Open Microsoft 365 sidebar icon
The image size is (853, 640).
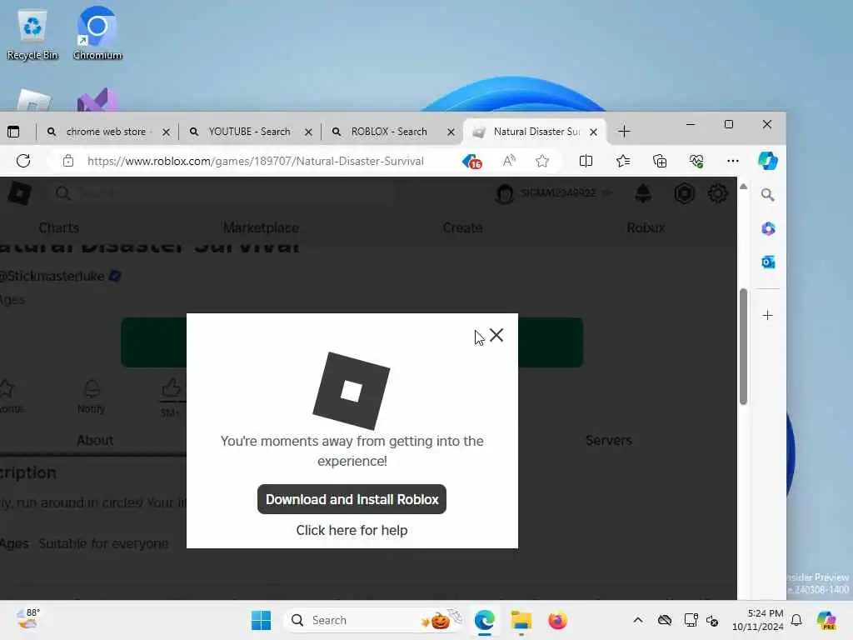click(x=767, y=228)
